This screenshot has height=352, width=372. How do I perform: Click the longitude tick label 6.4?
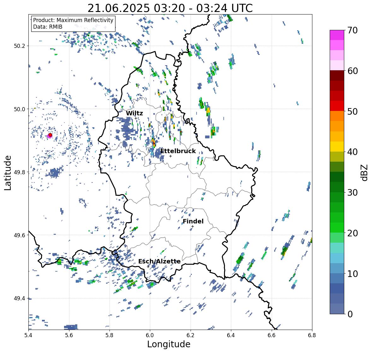[x=231, y=335]
